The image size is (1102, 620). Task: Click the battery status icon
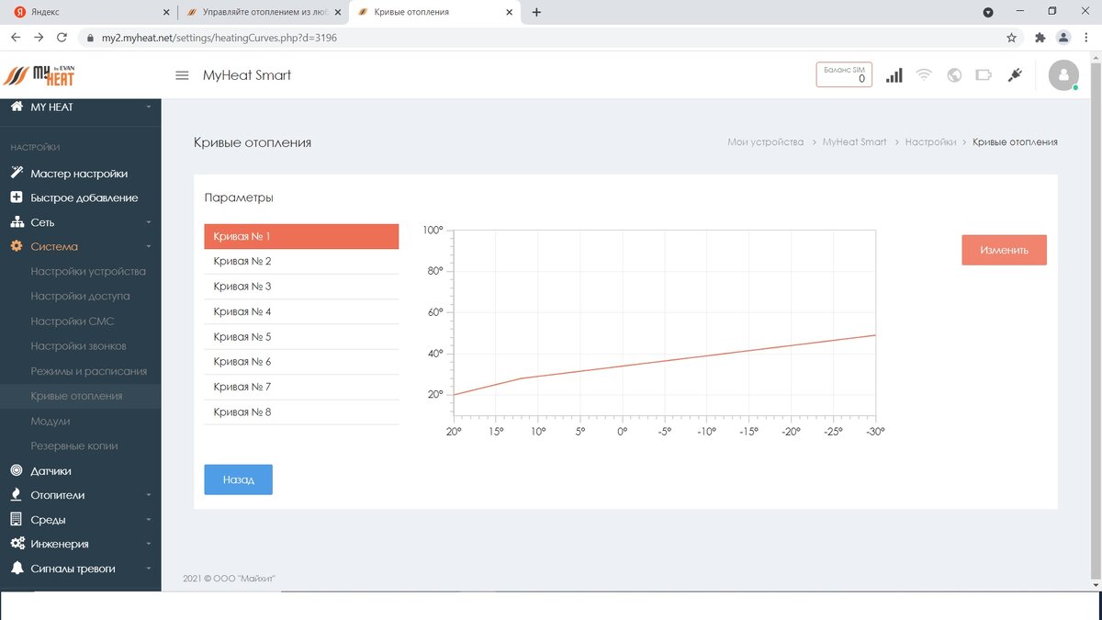click(x=984, y=75)
